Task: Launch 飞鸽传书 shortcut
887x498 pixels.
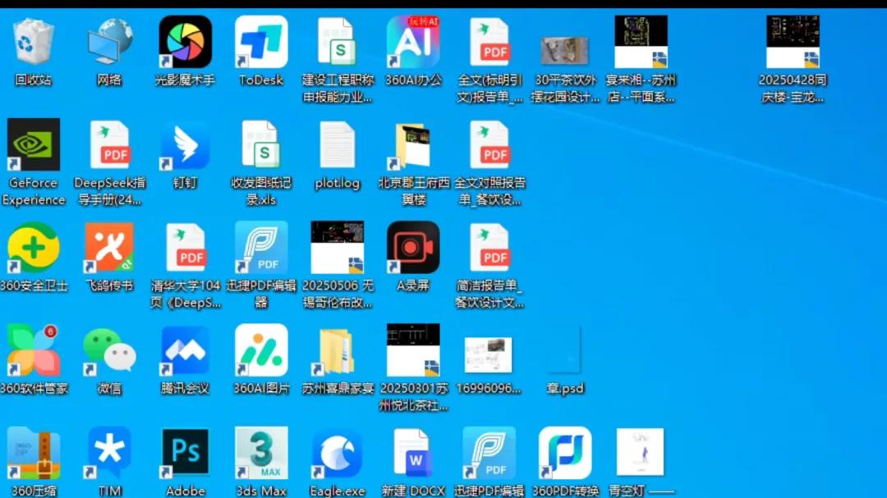Action: (110, 248)
